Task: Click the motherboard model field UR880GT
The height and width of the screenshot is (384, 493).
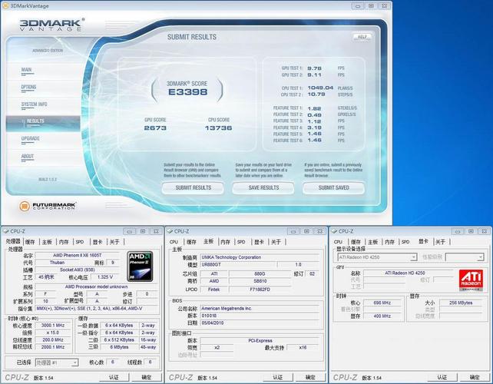Action: coord(238,264)
